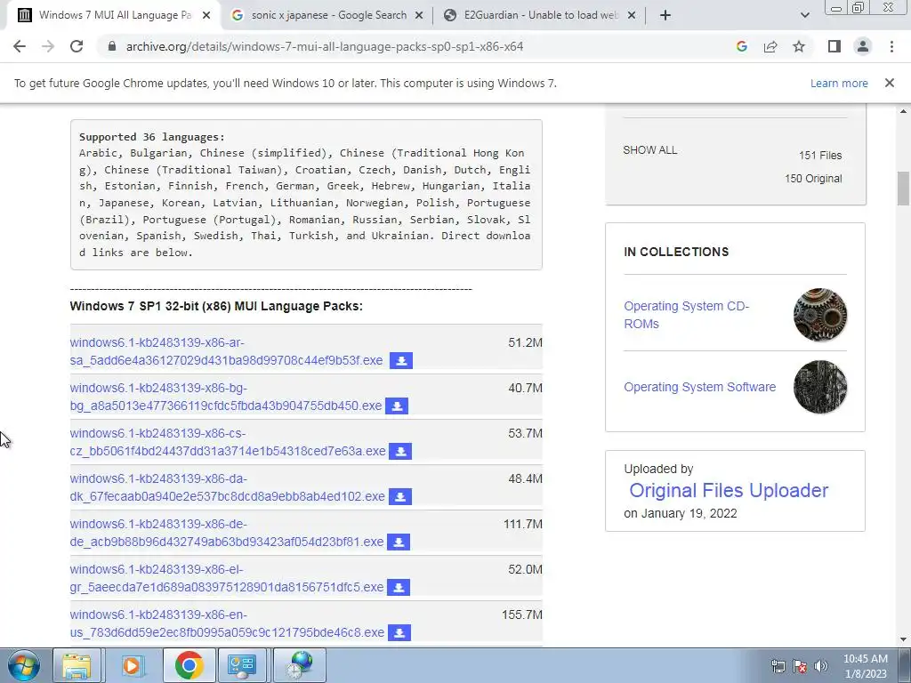Screen dimensions: 911x683
Task: Open the globe and clock taskbar program
Action: click(300, 665)
